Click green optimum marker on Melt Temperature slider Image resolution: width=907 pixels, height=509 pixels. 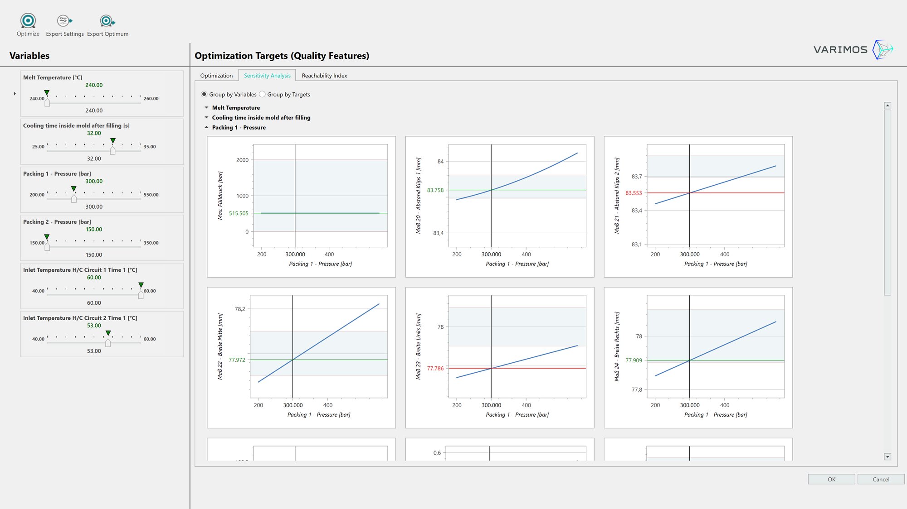pos(47,93)
